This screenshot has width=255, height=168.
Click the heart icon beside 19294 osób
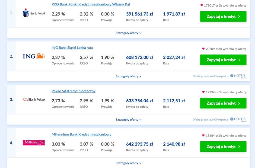203,92
